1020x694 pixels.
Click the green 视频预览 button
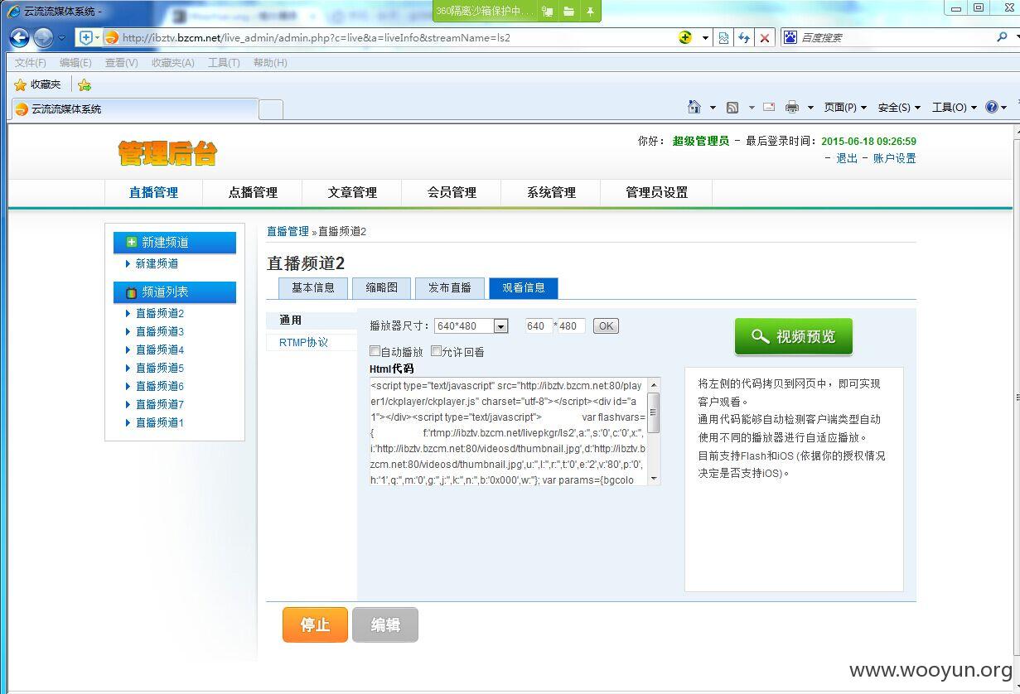coord(794,336)
